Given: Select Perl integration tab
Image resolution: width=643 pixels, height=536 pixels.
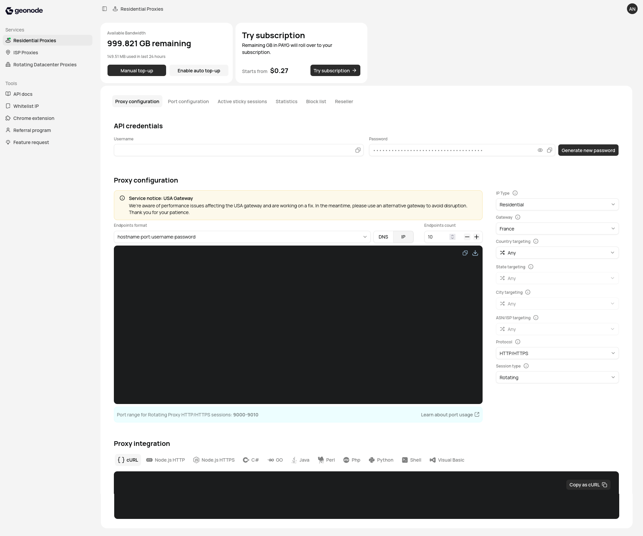Looking at the screenshot, I should [x=326, y=460].
